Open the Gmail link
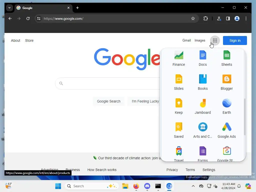 click(186, 40)
